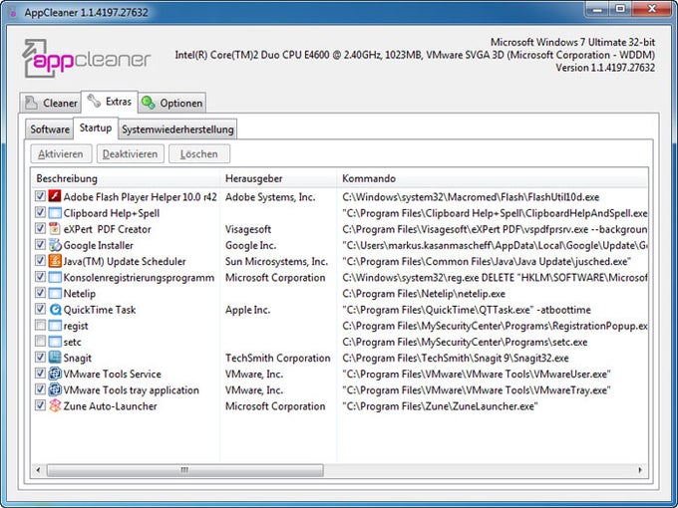Open the Optionen tab
Screen dimensions: 678x508
(x=172, y=103)
